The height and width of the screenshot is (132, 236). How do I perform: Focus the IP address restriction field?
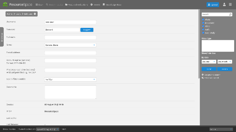click(x=70, y=70)
